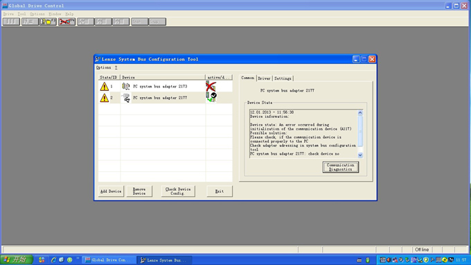Screen dimensions: 471x265
Task: Click the parallel adapter icon for adapter 2173
Action: coord(126,86)
